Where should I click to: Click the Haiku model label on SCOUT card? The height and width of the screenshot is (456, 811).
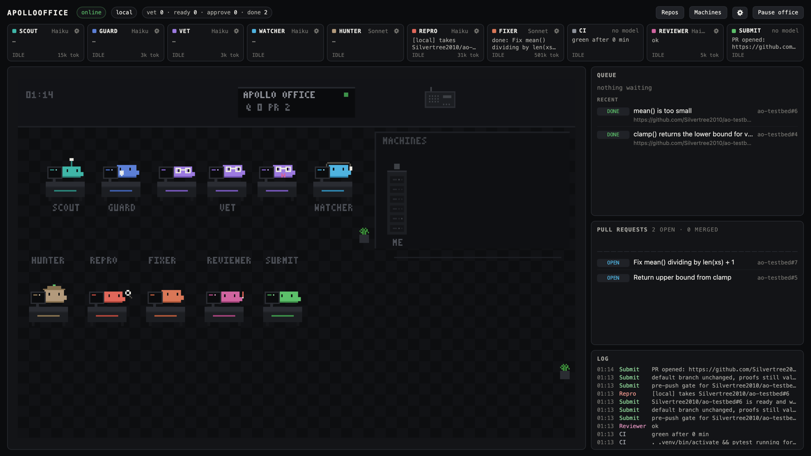(60, 31)
